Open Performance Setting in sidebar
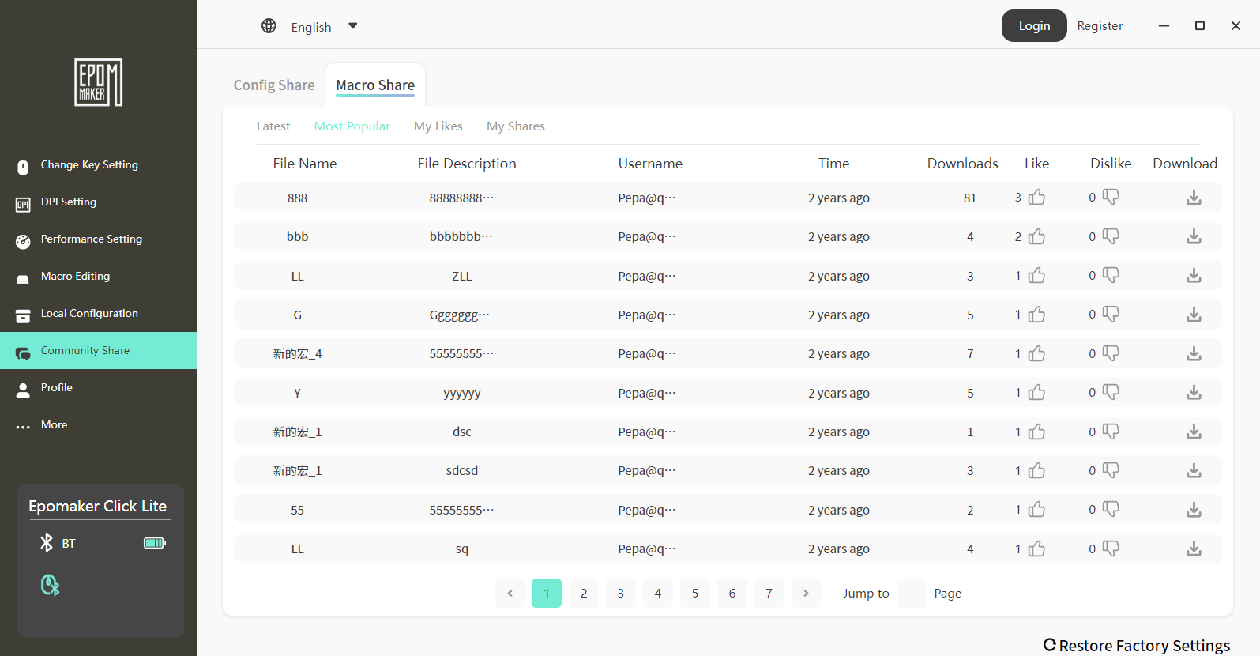 (x=91, y=239)
